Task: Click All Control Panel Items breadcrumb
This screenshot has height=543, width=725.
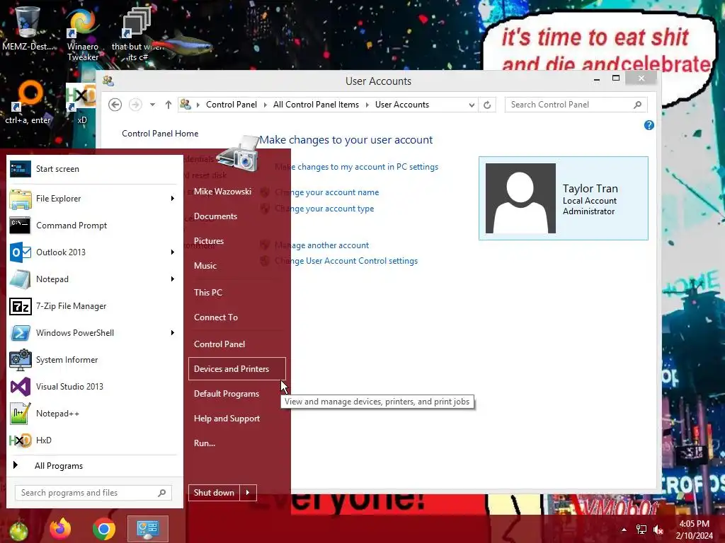Action: point(316,105)
